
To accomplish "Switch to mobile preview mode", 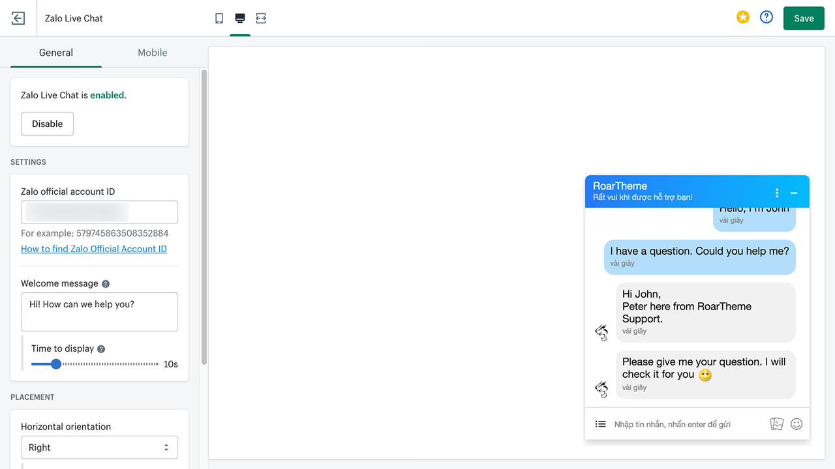I will point(219,18).
